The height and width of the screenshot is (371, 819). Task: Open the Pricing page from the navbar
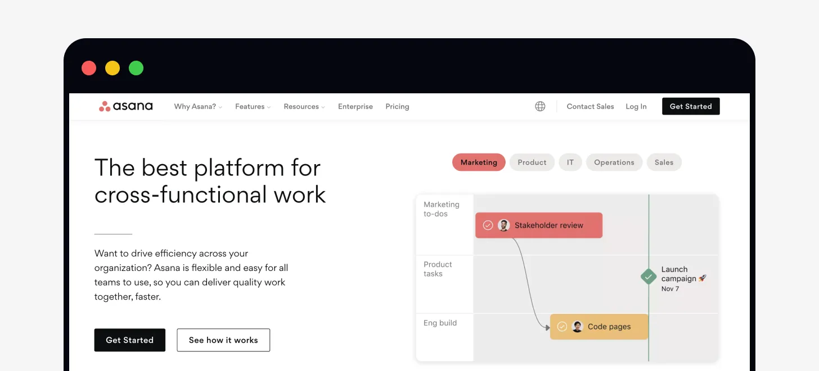(397, 106)
